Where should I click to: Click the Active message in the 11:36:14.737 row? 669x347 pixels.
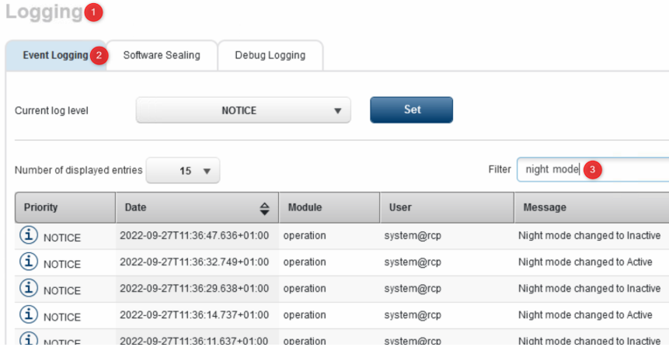585,315
